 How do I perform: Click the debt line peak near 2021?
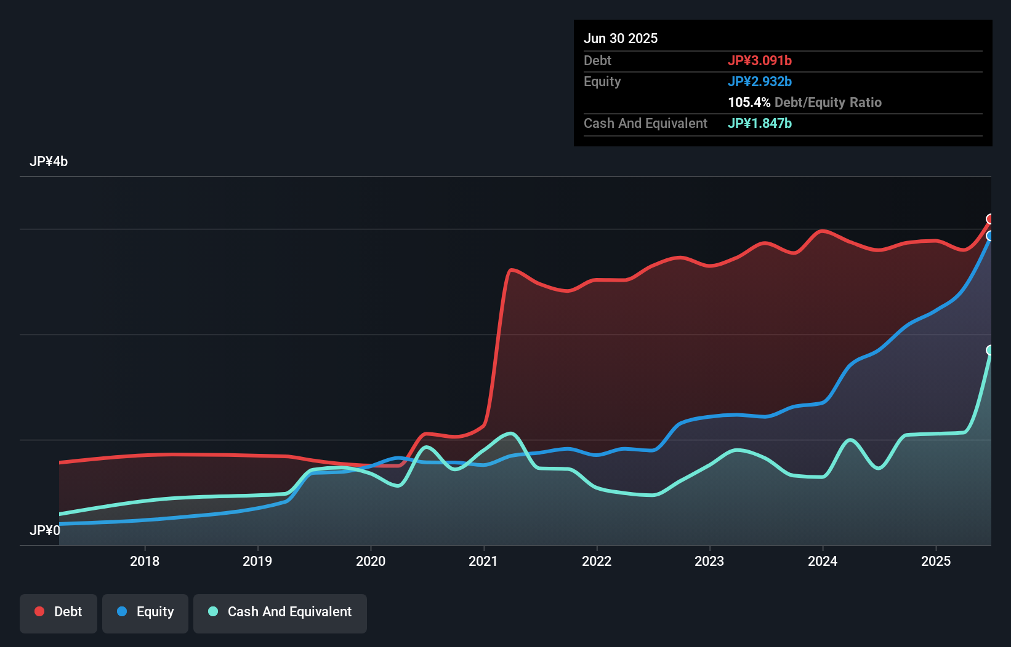pos(512,269)
